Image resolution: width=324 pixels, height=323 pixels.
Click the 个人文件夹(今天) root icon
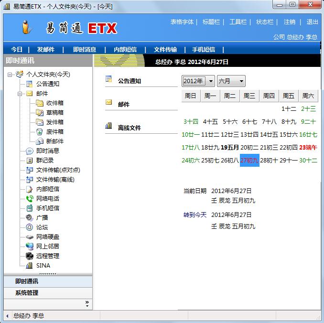(x=20, y=74)
